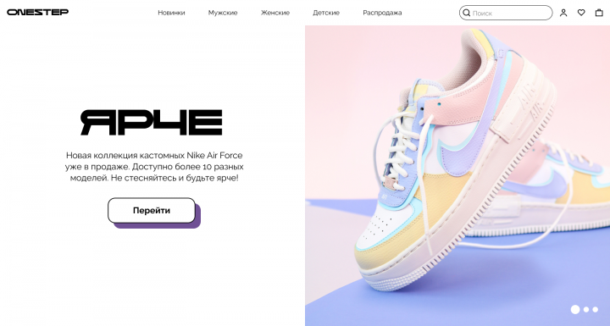This screenshot has width=610, height=326.
Task: Visit the Распродажа sale page
Action: click(382, 13)
